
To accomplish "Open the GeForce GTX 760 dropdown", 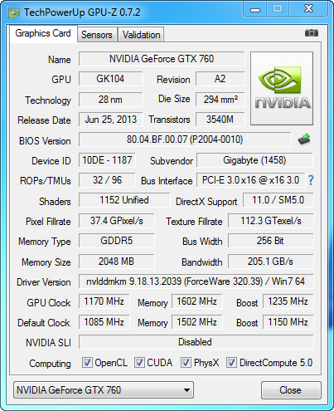I will pos(104,390).
